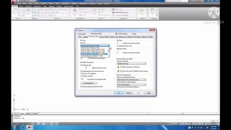Click File Open recently-used files number field
231x130 pixels.
pyautogui.click(x=119, y=43)
